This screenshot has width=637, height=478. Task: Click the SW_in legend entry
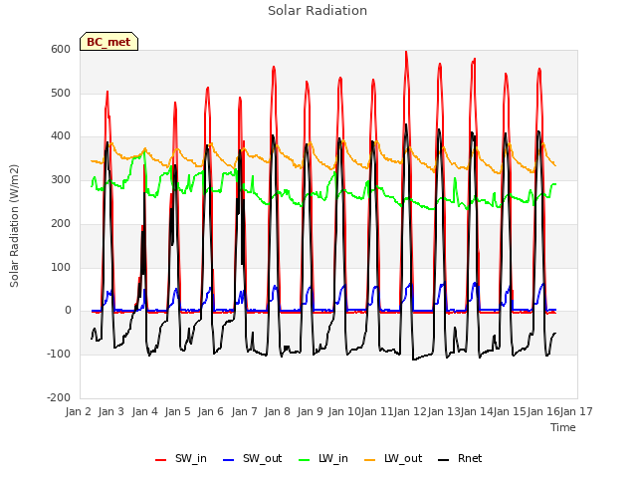(x=181, y=458)
